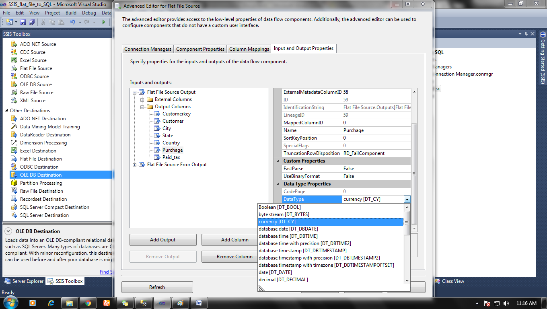Viewport: 547px width, 309px height.
Task: Select Flat File Source in toolbox
Action: pyautogui.click(x=36, y=68)
